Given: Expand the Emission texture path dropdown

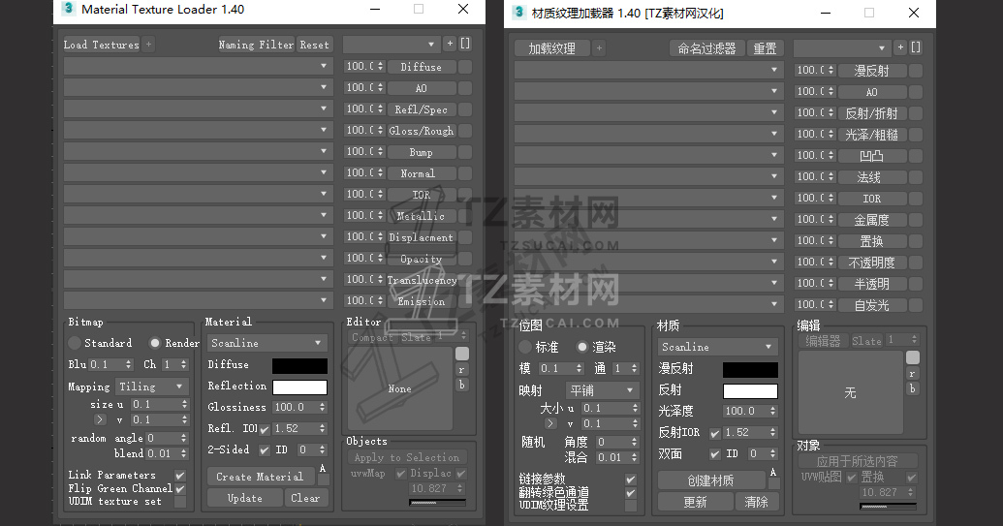Looking at the screenshot, I should point(324,300).
